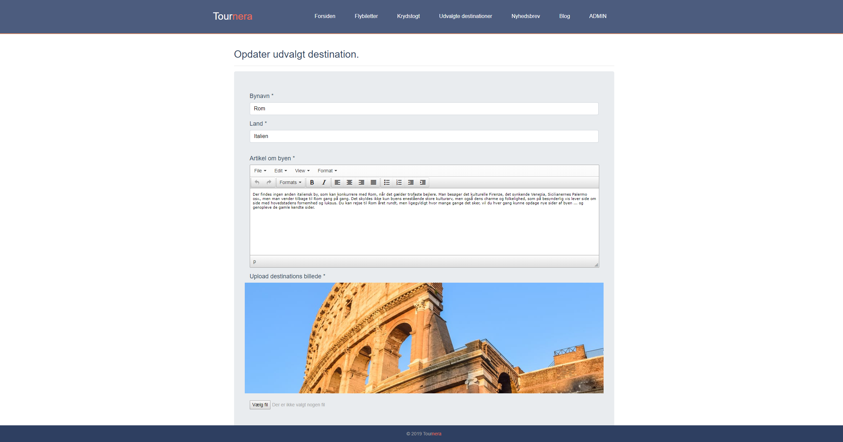The height and width of the screenshot is (442, 843).
Task: Center align the text
Action: 349,182
